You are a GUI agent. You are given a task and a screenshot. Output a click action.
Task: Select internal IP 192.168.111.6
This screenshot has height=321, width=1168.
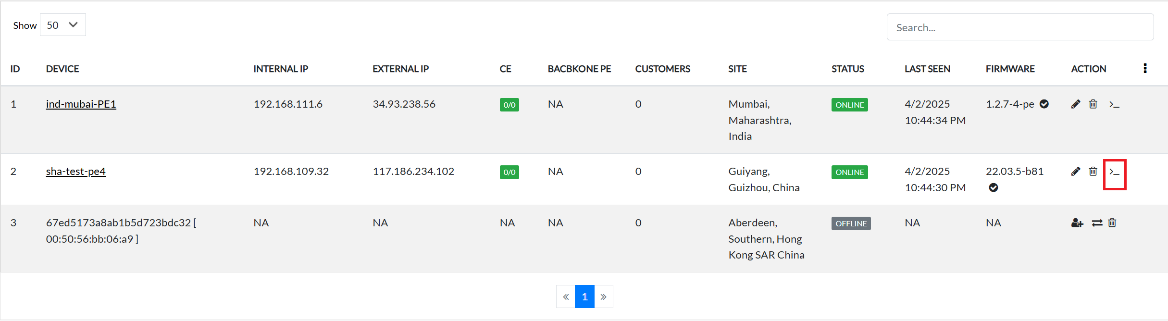(x=288, y=104)
